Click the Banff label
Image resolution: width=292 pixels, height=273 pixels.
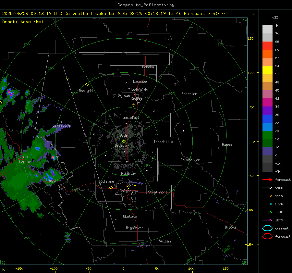pyautogui.click(x=54, y=181)
